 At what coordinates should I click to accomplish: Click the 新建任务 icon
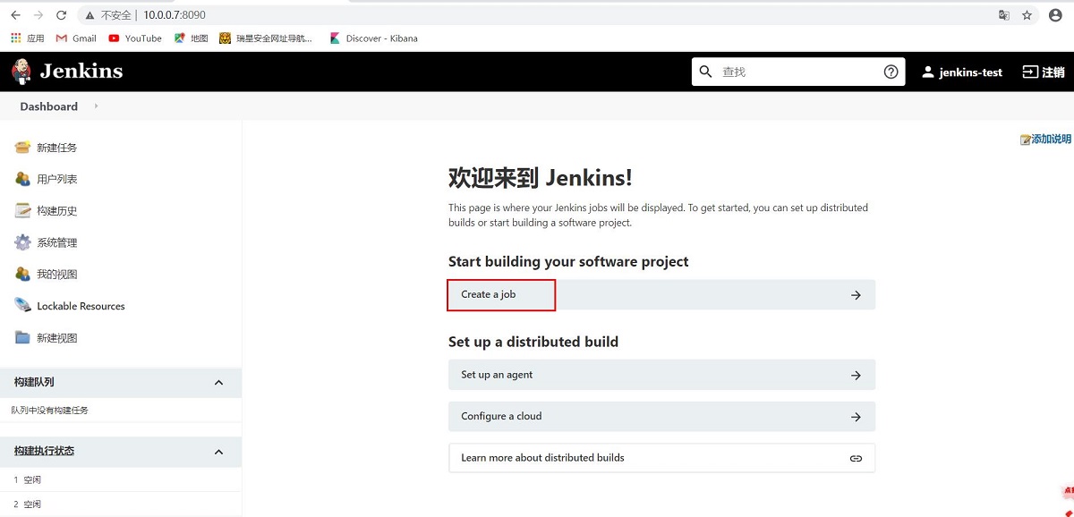[22, 148]
